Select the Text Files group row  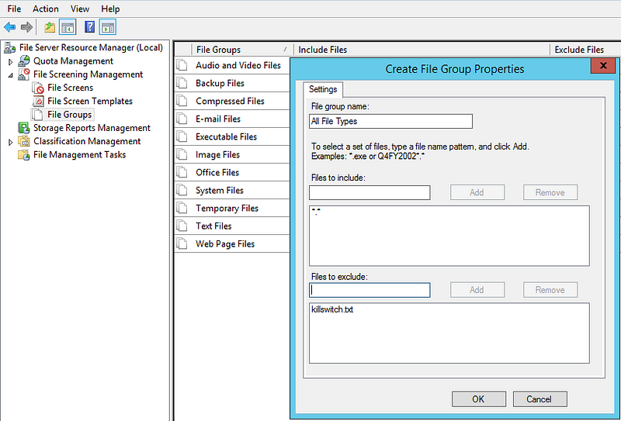coord(232,226)
